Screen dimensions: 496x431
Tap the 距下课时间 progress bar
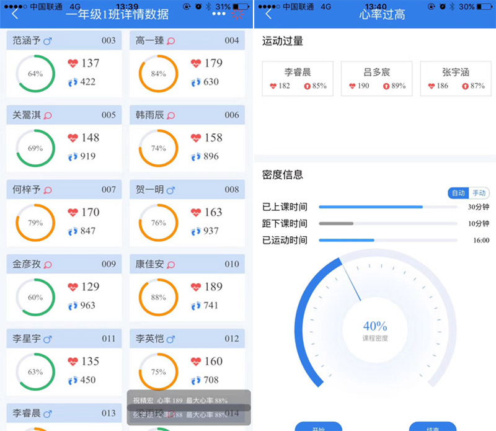click(388, 224)
